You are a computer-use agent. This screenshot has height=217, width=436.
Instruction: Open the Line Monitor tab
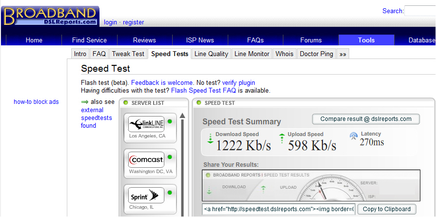[x=252, y=54]
